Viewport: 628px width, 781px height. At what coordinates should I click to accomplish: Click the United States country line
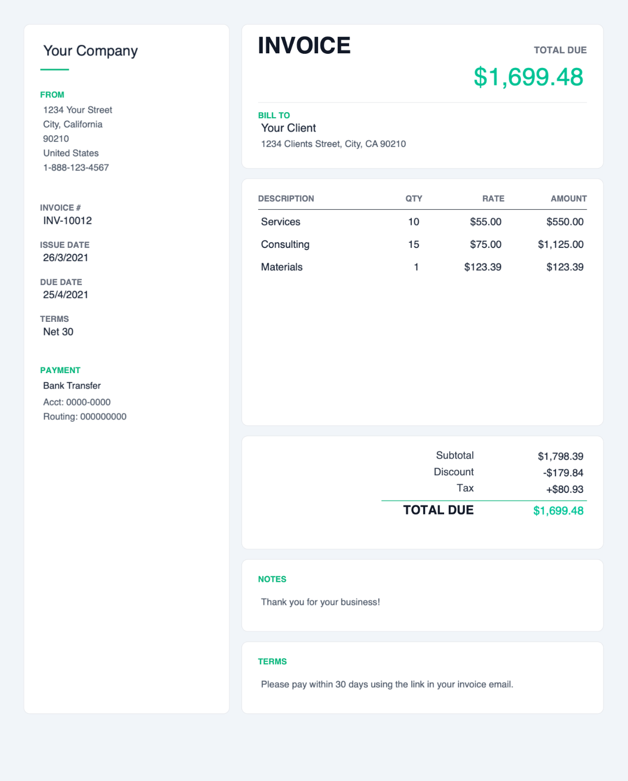[x=71, y=153]
